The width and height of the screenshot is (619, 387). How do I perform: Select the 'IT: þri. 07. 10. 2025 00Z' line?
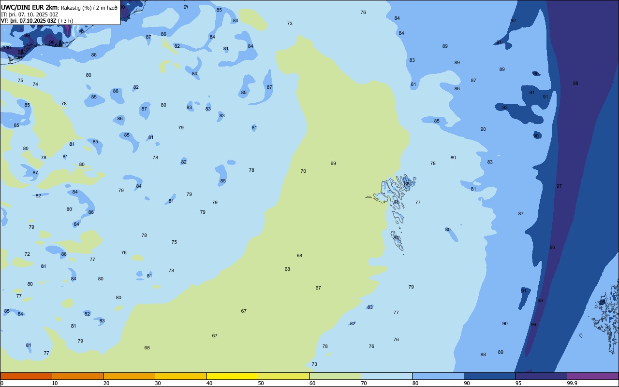pyautogui.click(x=30, y=14)
